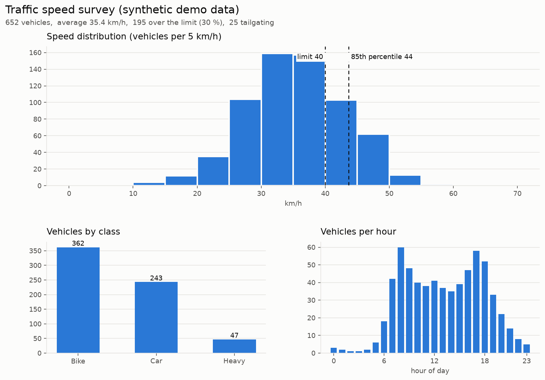Click the histogram bar for 25–30 km/h

[245, 142]
